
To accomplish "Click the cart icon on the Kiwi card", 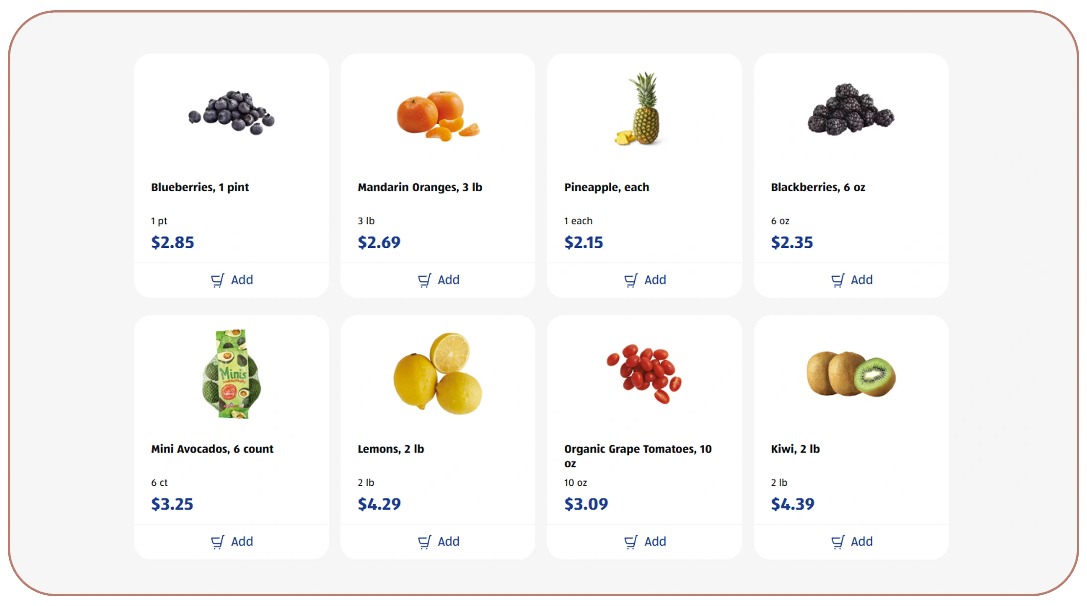I will click(x=838, y=541).
